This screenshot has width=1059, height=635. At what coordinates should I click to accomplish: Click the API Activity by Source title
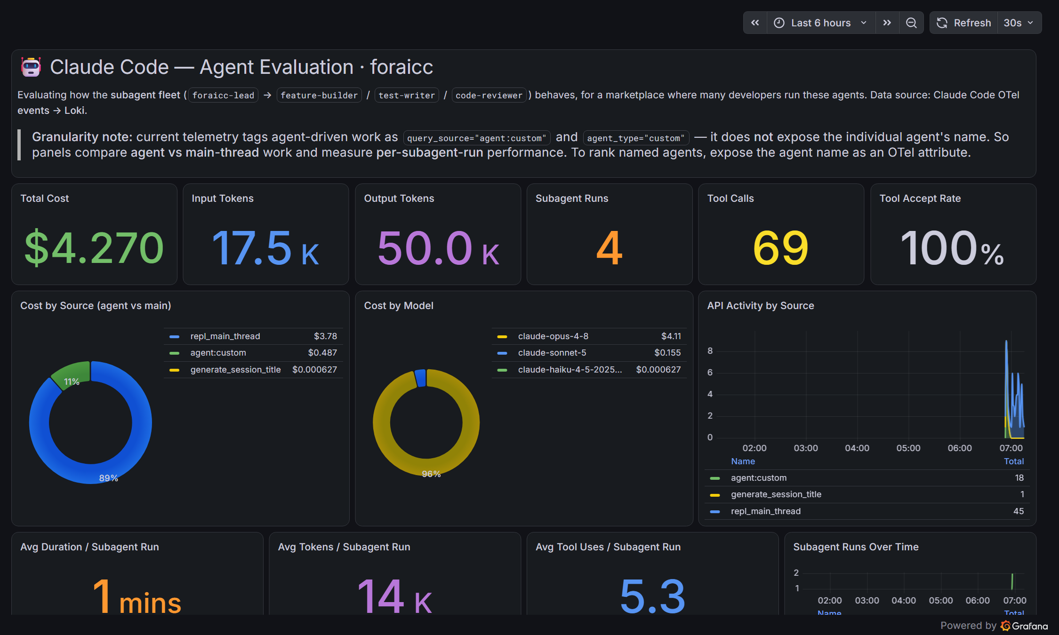(x=761, y=306)
